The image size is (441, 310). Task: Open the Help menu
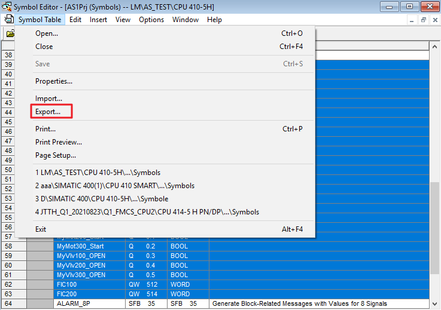pyautogui.click(x=214, y=20)
